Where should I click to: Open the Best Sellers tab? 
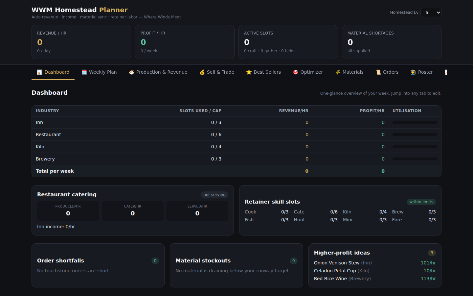263,72
